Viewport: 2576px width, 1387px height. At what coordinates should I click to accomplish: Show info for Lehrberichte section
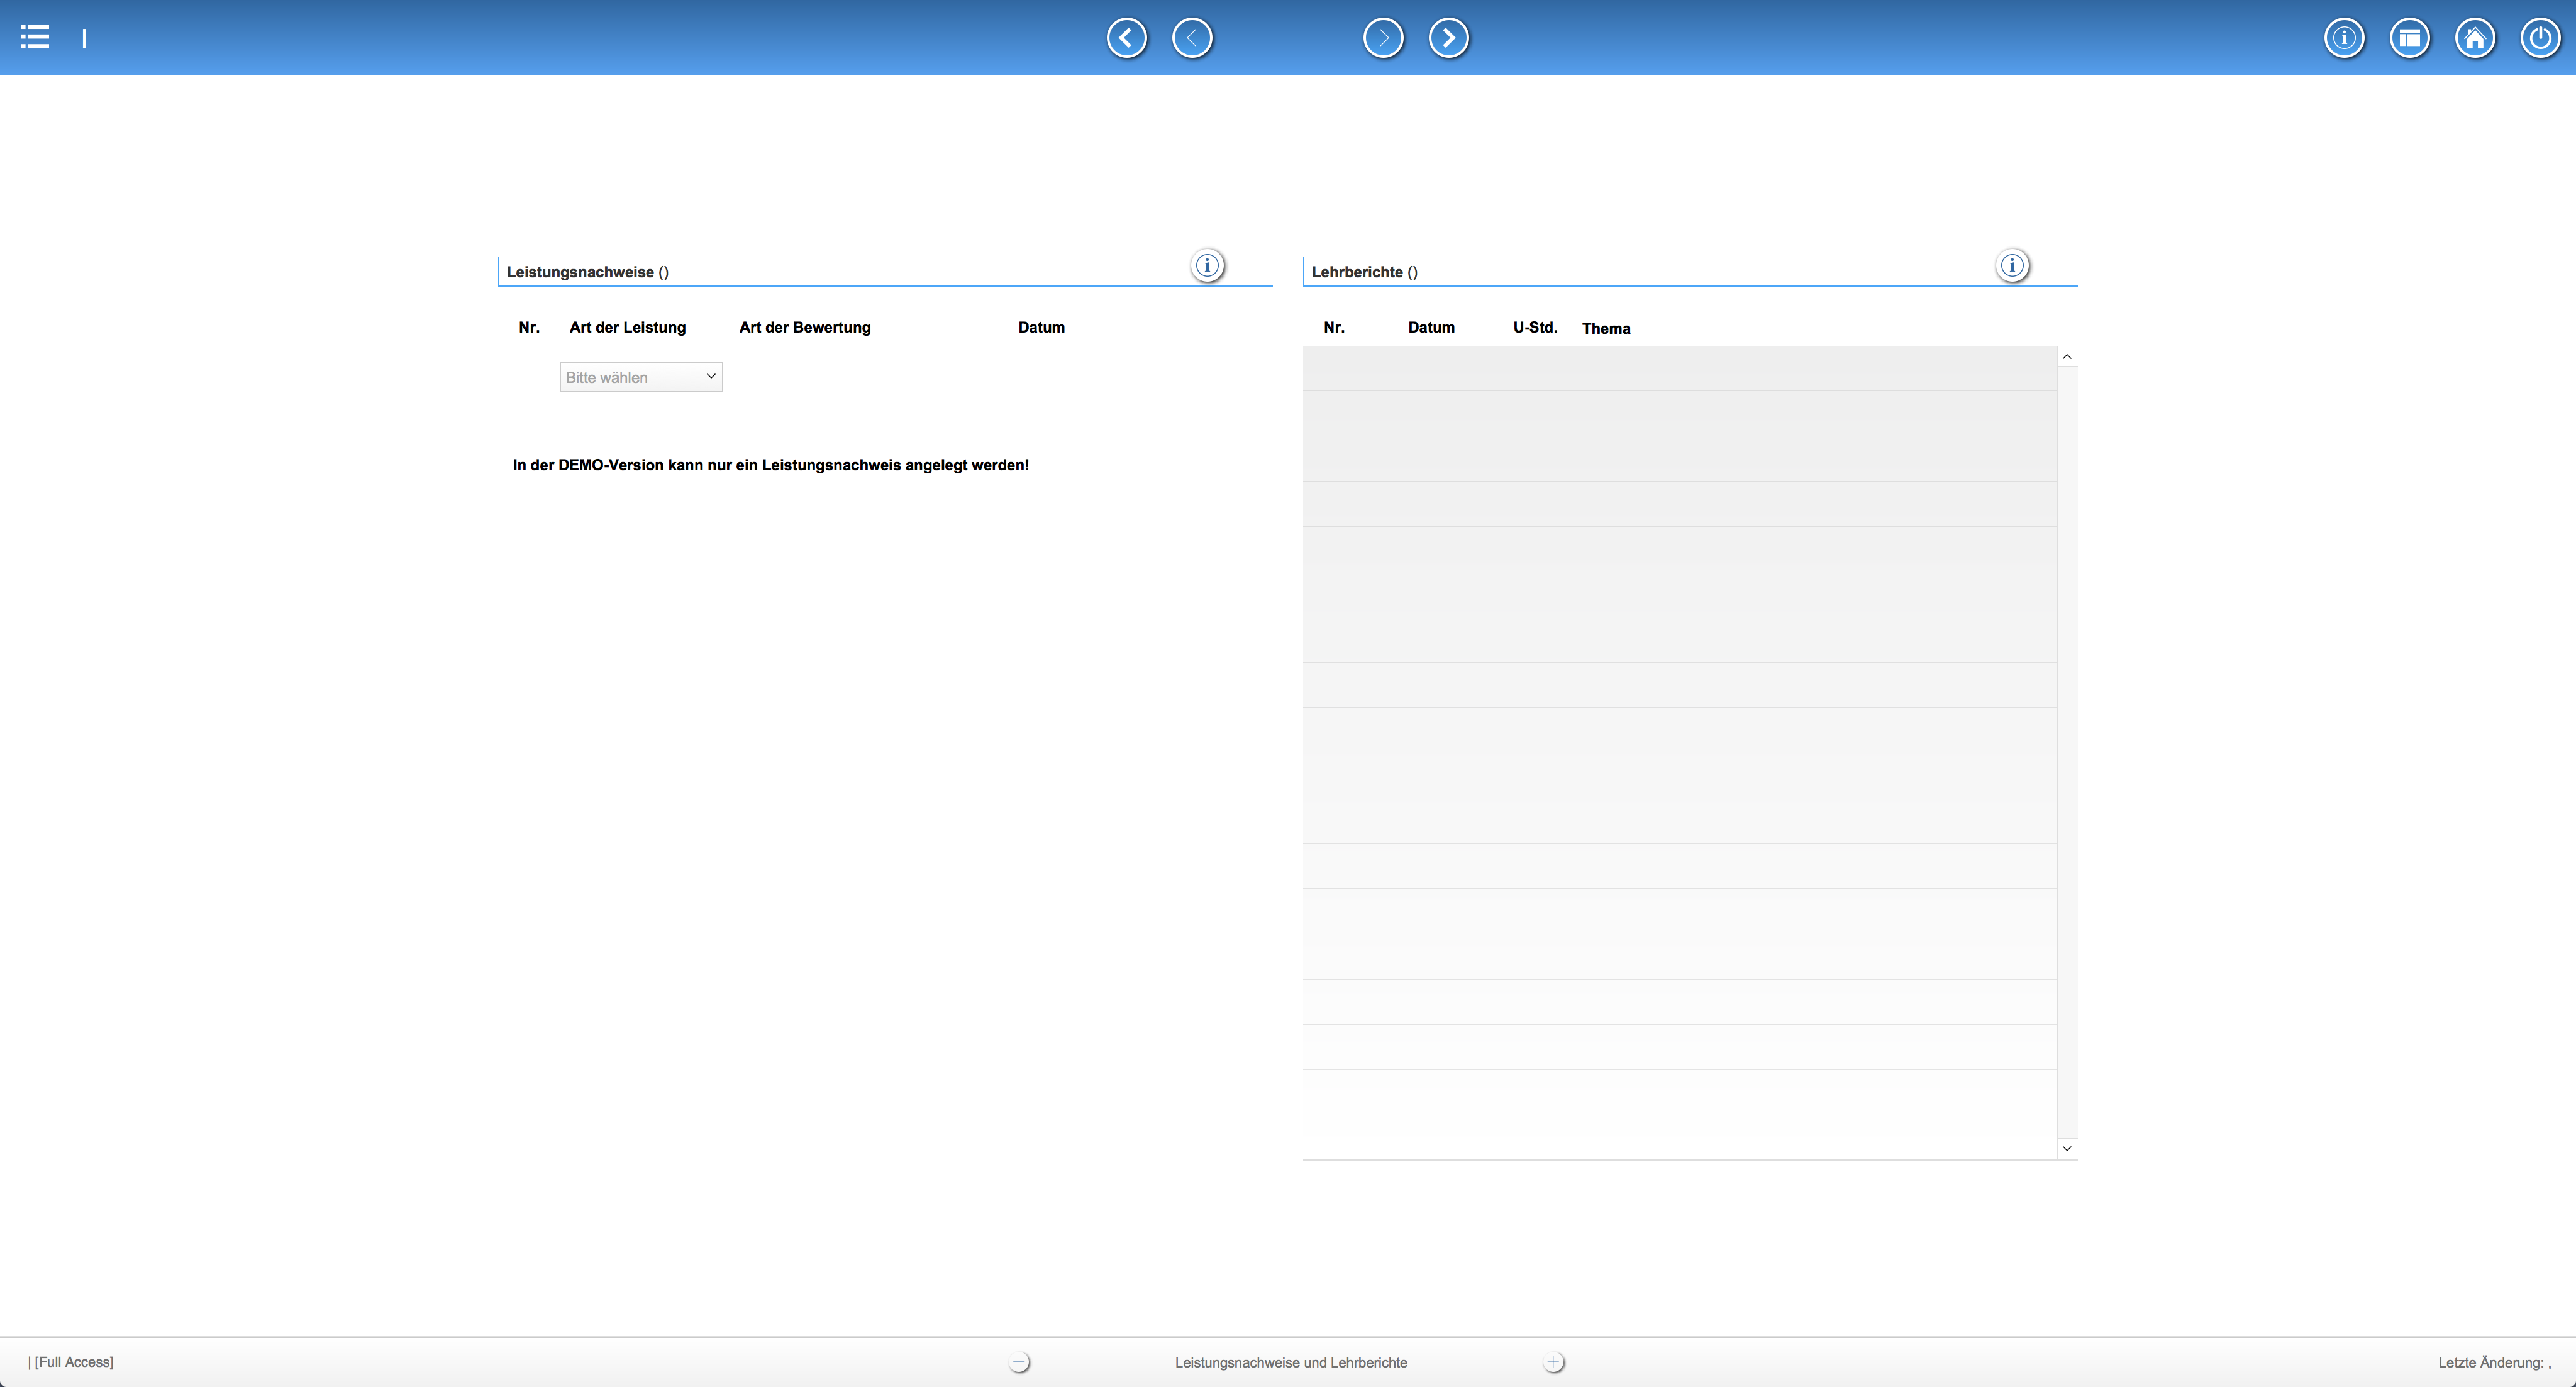pyautogui.click(x=2012, y=266)
